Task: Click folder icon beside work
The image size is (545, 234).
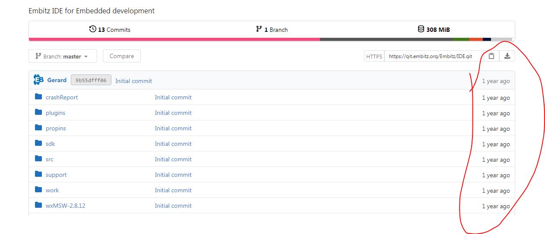Action: point(38,190)
